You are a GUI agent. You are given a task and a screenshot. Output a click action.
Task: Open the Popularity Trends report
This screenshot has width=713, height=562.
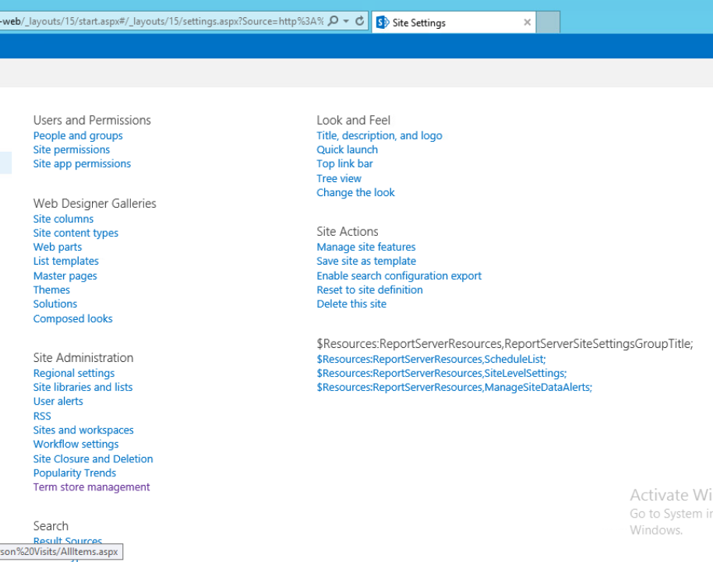coord(74,472)
